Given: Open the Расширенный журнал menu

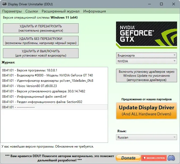Looking at the screenshot, I should click(61, 11).
